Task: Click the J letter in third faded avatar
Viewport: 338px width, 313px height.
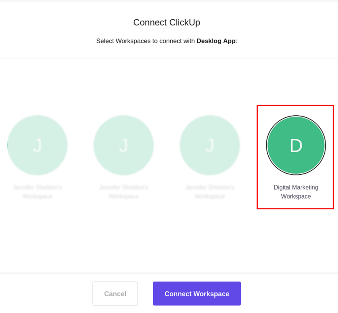Action: 210,146
